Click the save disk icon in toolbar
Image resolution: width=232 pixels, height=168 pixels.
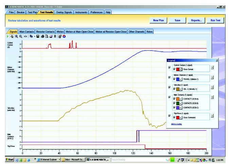click(x=37, y=36)
